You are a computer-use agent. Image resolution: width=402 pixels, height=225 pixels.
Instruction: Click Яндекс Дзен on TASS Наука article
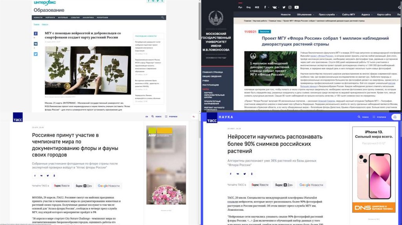[x=284, y=185]
